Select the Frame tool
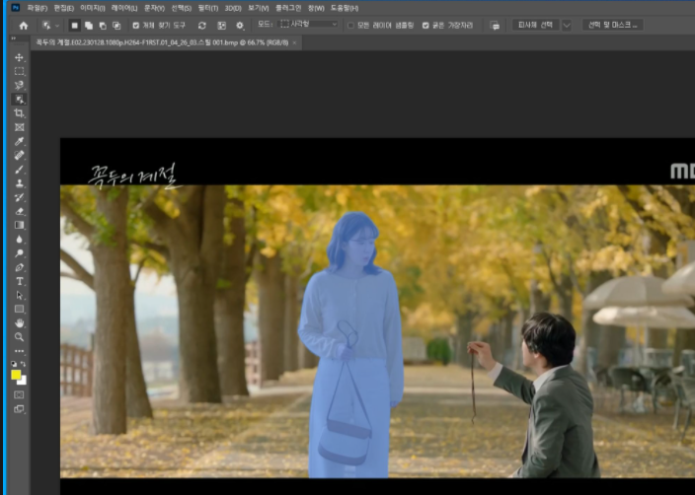This screenshot has height=495, width=695. pos(19,127)
